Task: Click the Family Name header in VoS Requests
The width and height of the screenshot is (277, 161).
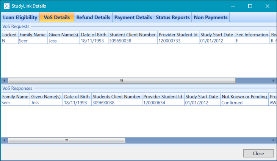Action: coord(33,34)
